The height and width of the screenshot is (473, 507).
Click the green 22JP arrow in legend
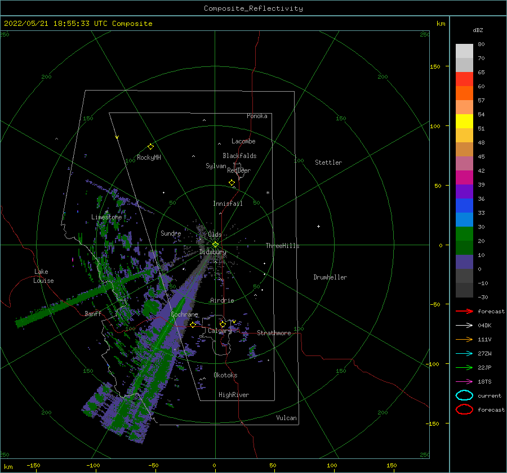click(x=464, y=367)
